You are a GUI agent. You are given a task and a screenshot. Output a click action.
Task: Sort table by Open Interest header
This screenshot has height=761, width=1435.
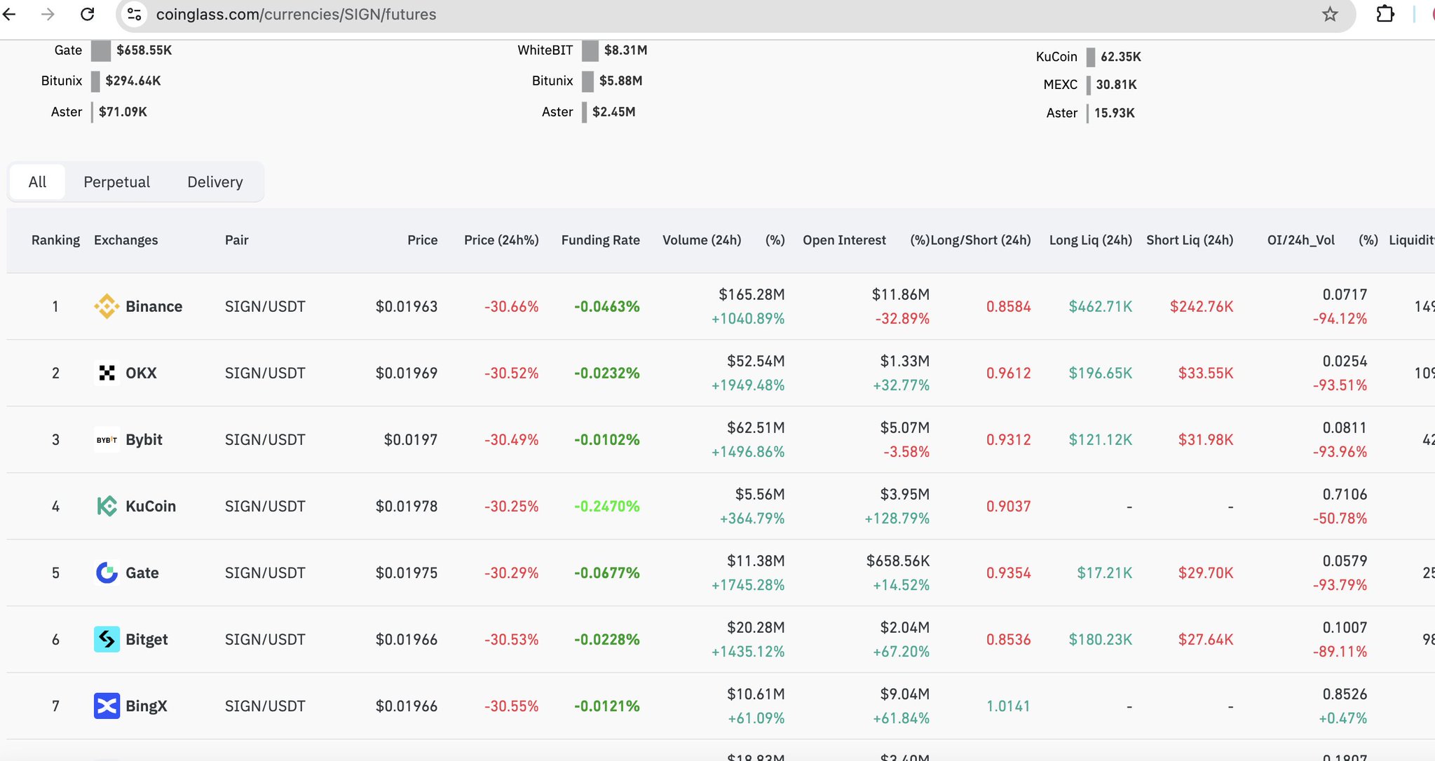[844, 240]
